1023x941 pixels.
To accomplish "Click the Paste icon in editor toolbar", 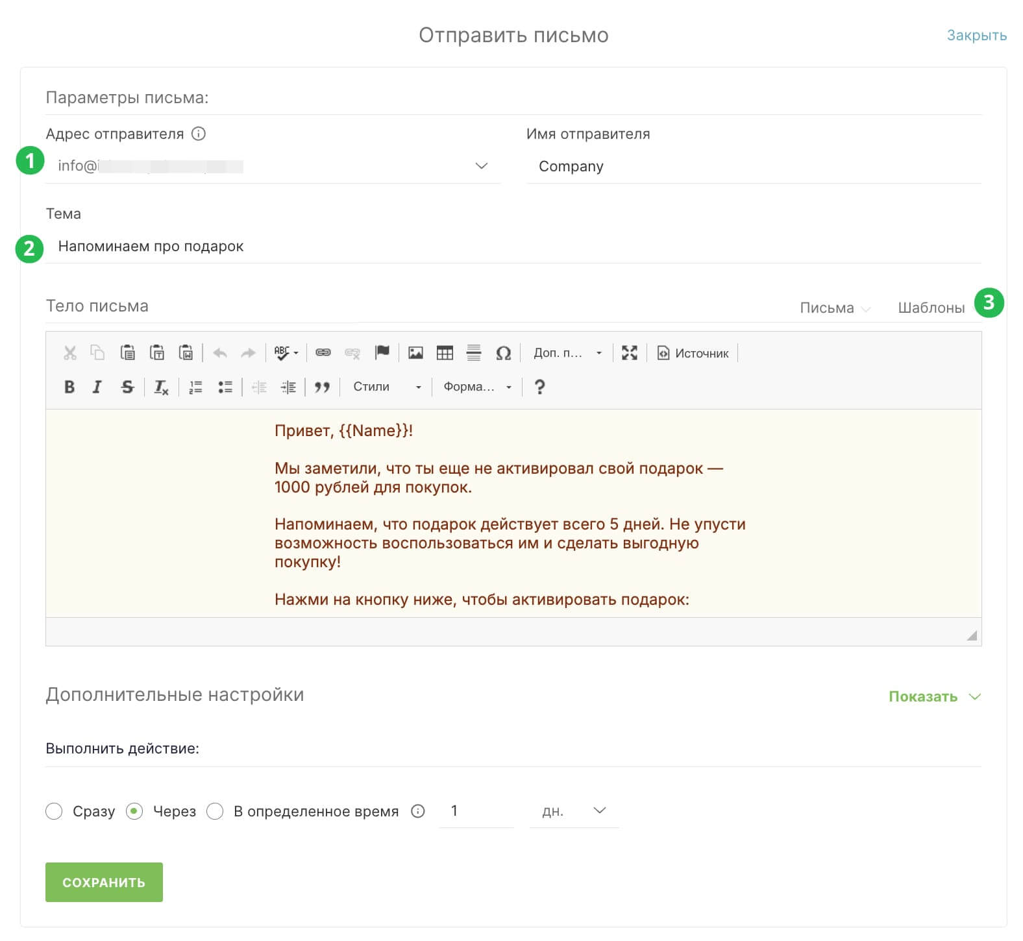I will pyautogui.click(x=128, y=352).
